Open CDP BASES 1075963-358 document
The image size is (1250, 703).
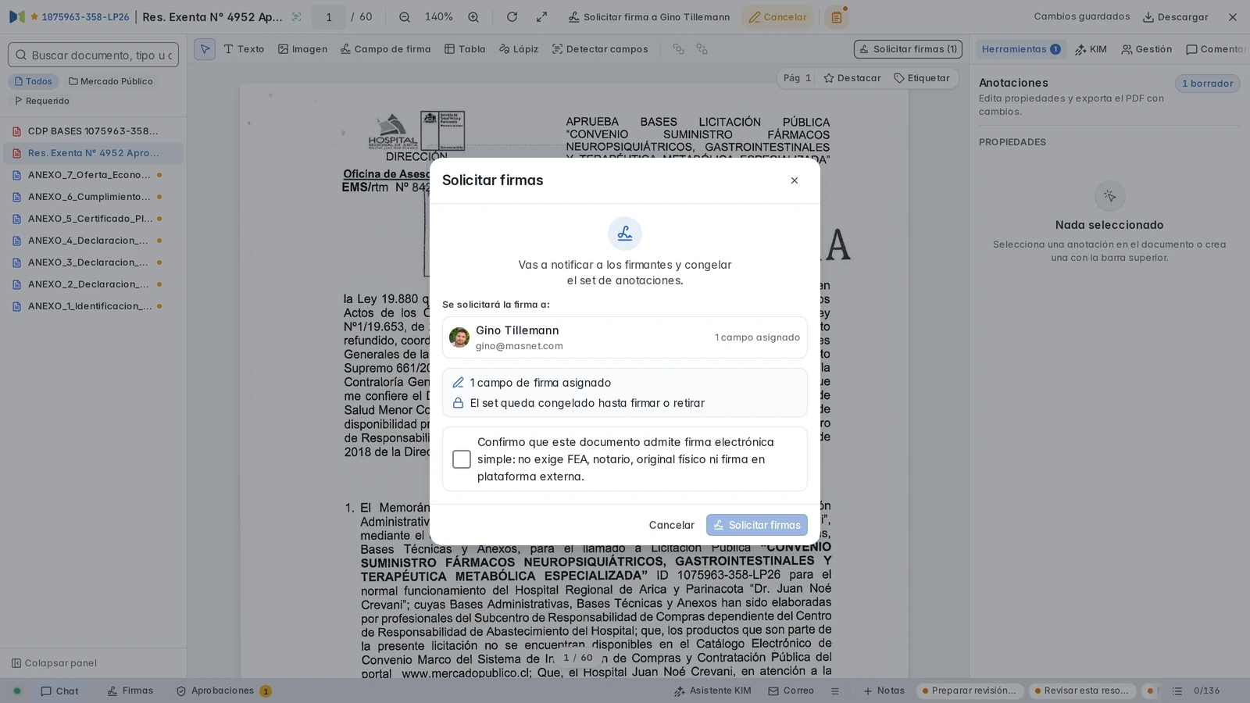pyautogui.click(x=93, y=131)
